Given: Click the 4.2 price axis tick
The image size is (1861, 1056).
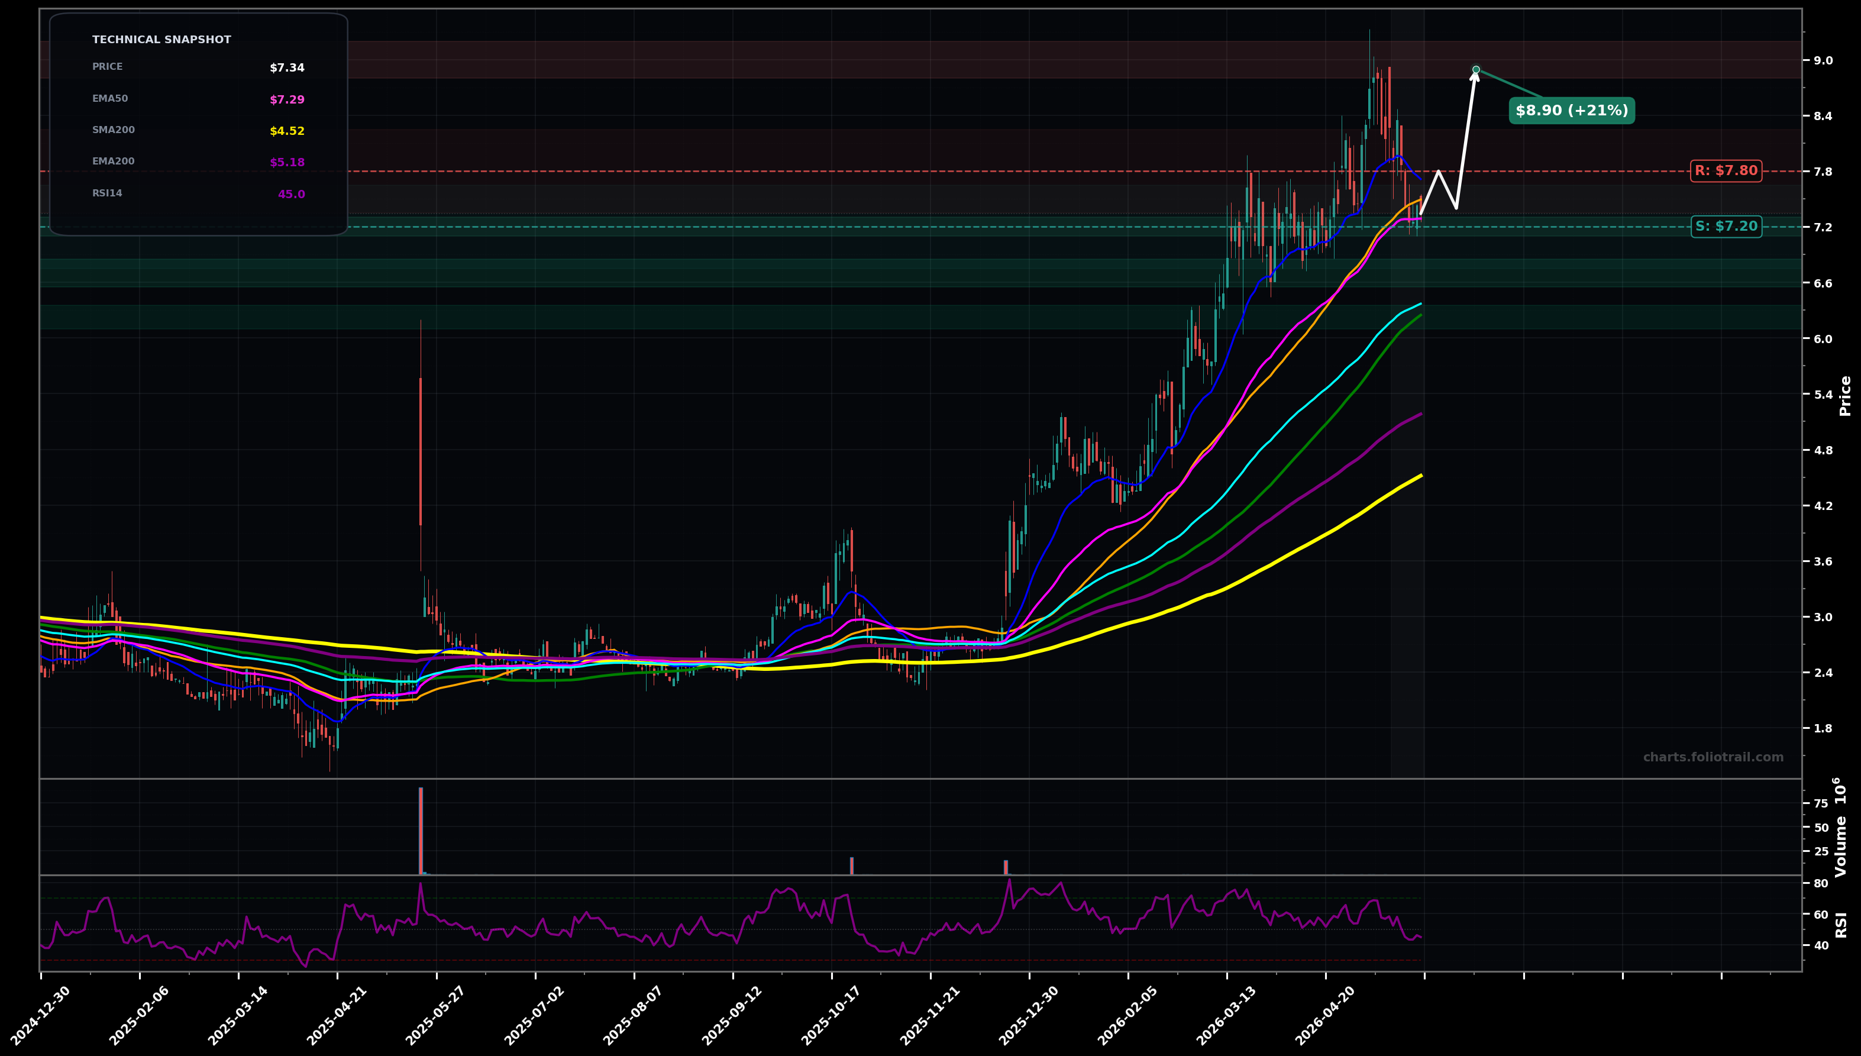Looking at the screenshot, I should 1823,505.
